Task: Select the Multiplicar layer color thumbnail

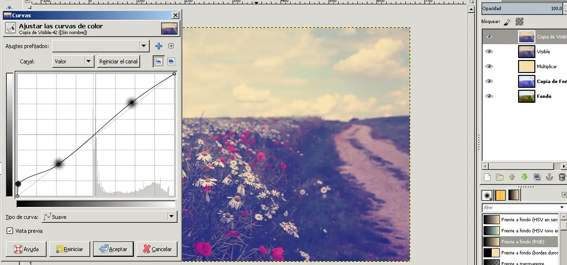Action: pyautogui.click(x=527, y=66)
